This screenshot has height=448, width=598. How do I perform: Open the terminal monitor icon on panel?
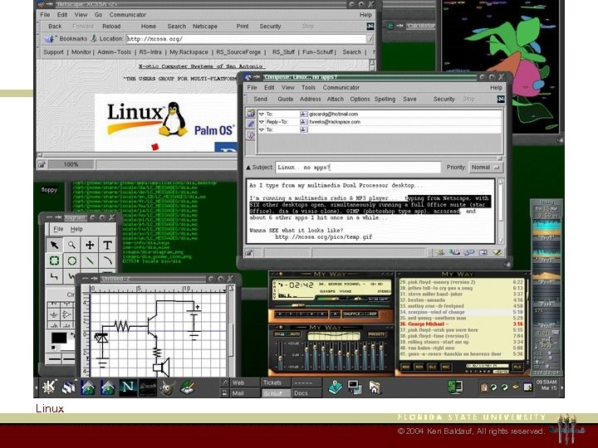click(355, 387)
